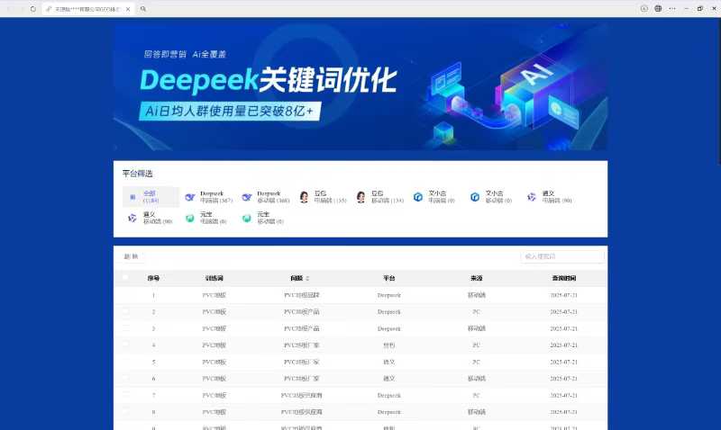Click the 查询时间 column header

pos(564,278)
